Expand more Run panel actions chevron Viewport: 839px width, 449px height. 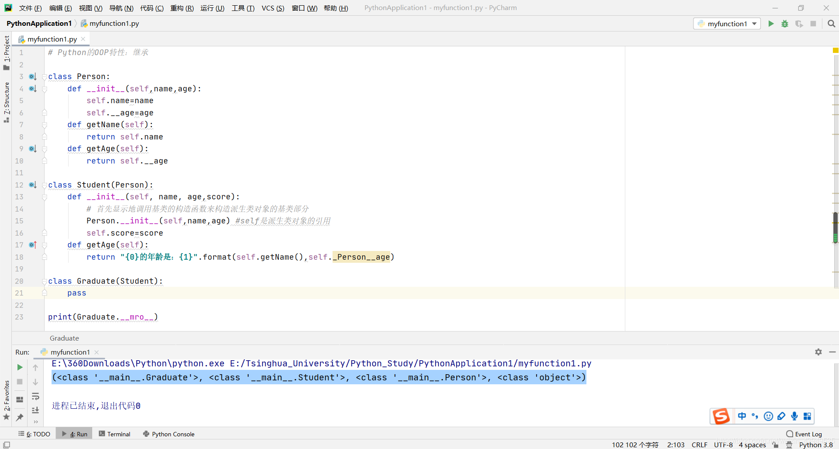35,422
